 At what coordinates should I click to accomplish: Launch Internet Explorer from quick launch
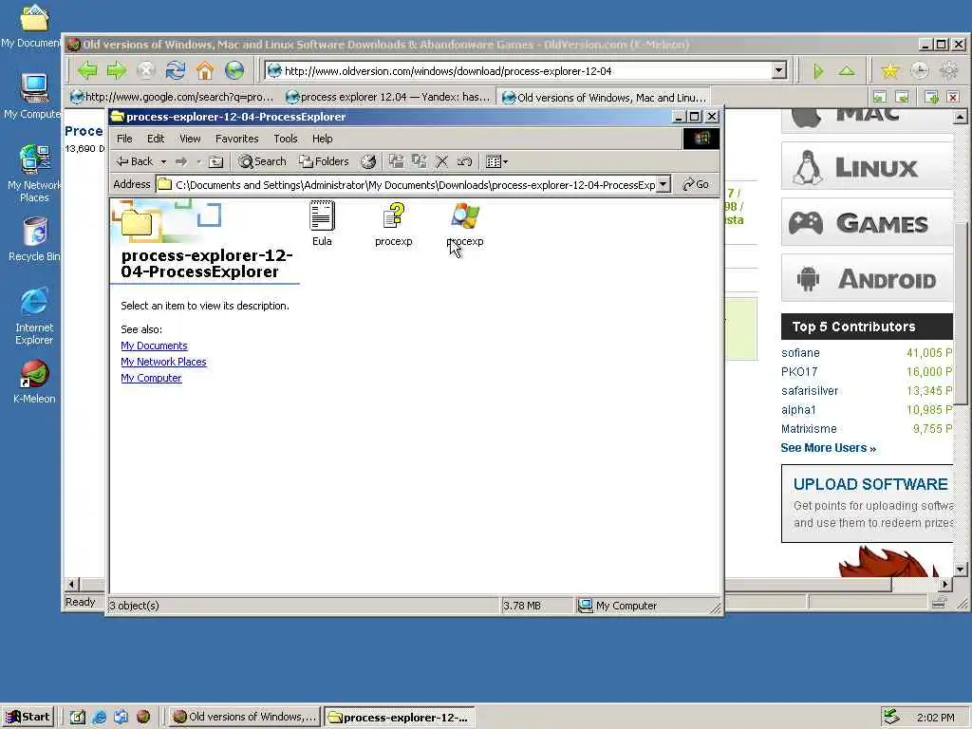[x=99, y=718]
